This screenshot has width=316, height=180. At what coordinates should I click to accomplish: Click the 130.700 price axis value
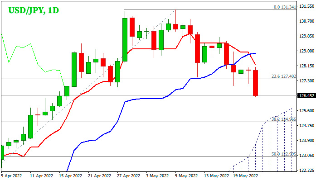[307, 21]
